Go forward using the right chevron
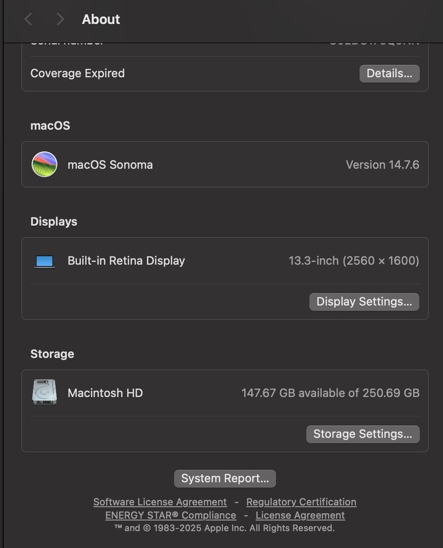 (x=60, y=19)
